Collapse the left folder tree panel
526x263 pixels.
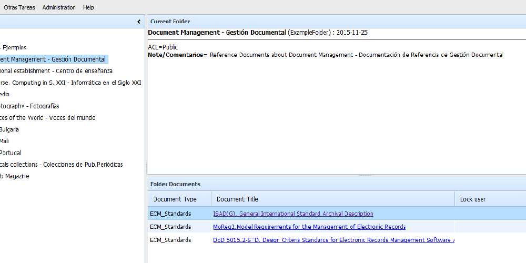pyautogui.click(x=139, y=22)
